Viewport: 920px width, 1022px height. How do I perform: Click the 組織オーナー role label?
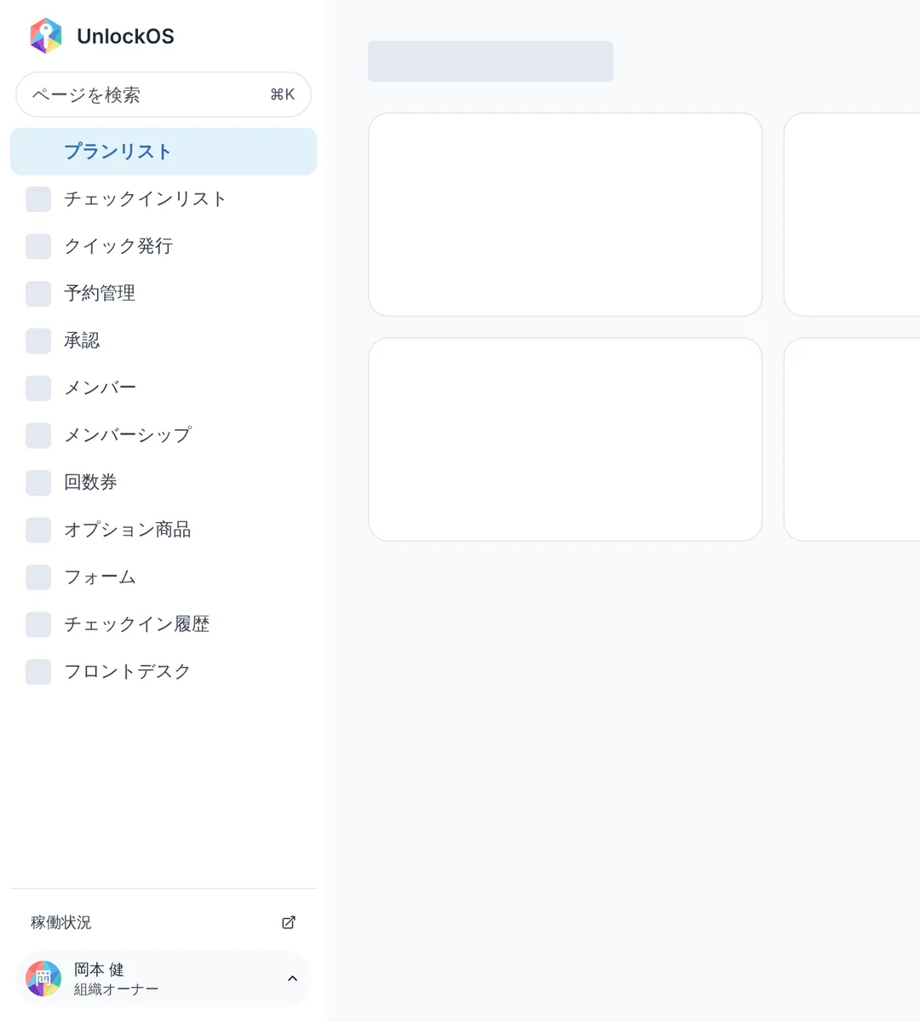point(116,990)
